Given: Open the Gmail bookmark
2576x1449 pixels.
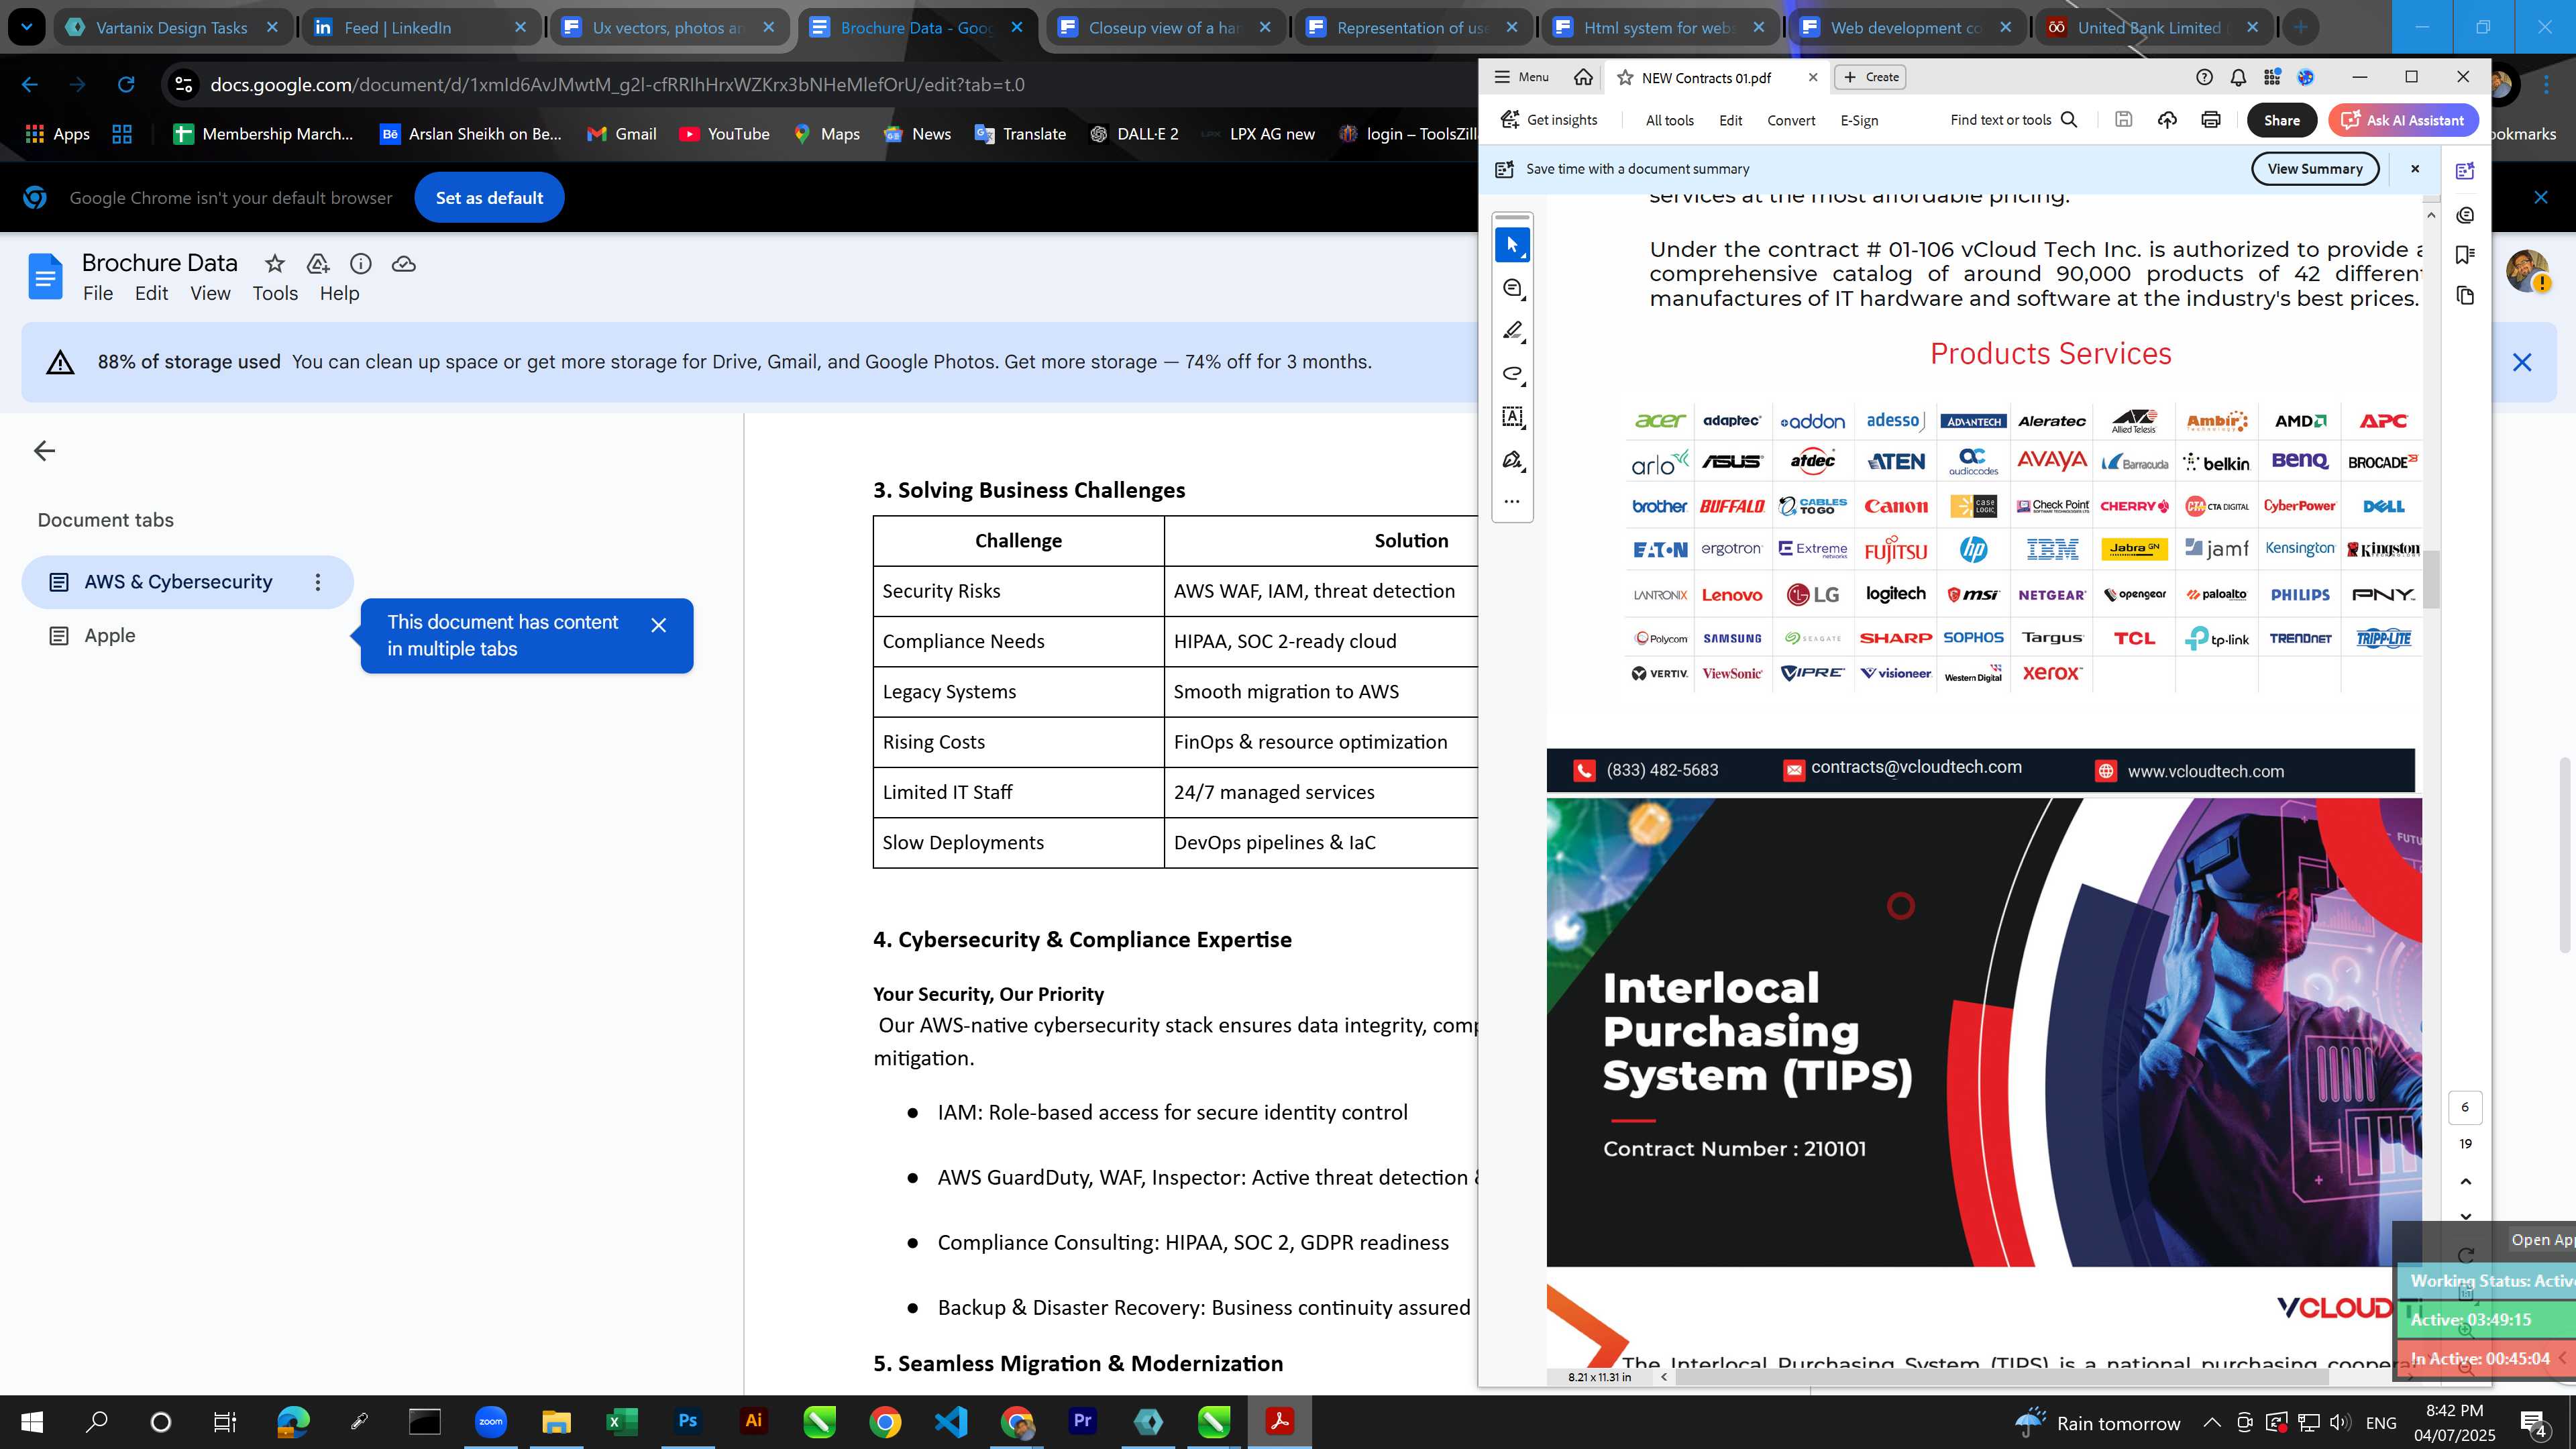Looking at the screenshot, I should 622,134.
